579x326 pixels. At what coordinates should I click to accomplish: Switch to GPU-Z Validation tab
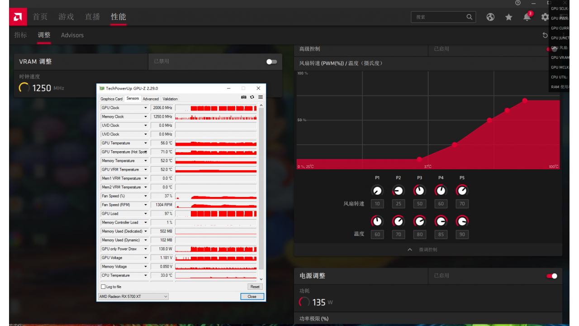point(170,99)
